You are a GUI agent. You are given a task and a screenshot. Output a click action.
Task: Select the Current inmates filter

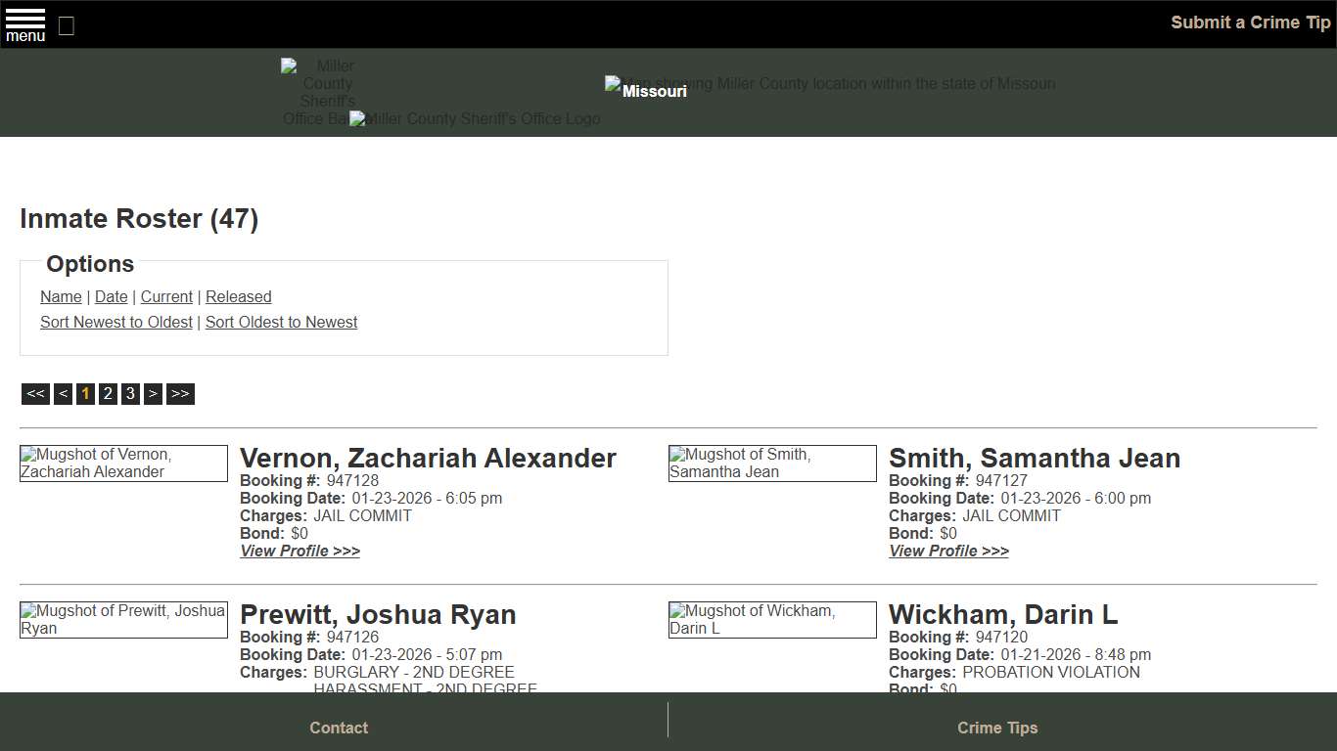[x=166, y=296]
